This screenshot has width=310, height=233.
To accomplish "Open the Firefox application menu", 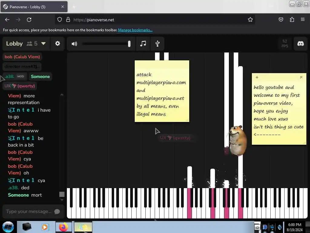I will click(302, 19).
